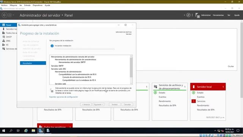Open the Administrar menu
Image resolution: width=243 pixels, height=137 pixels.
coord(206,15)
